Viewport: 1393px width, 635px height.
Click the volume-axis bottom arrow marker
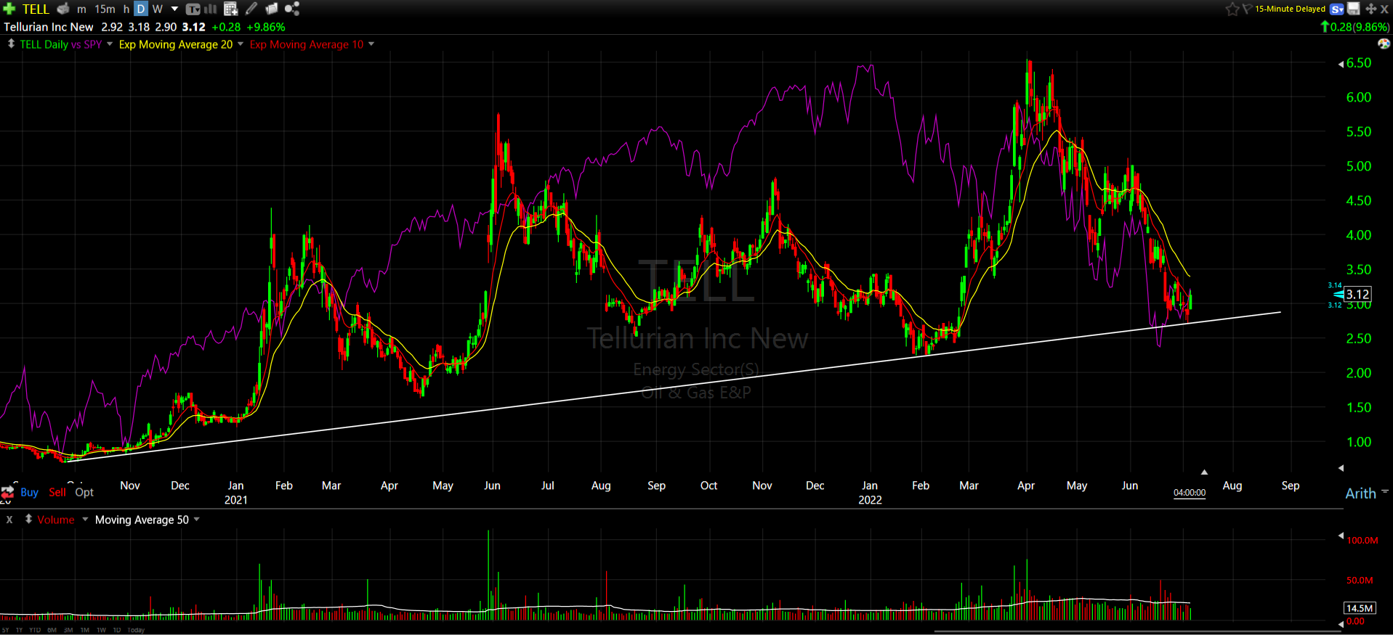[1341, 624]
